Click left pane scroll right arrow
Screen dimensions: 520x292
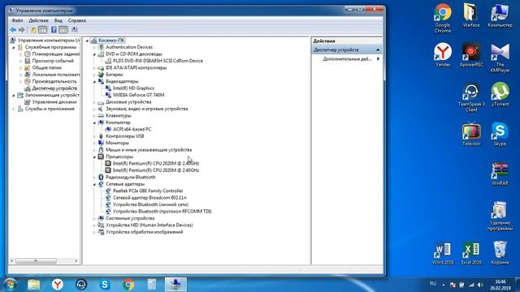click(76, 261)
